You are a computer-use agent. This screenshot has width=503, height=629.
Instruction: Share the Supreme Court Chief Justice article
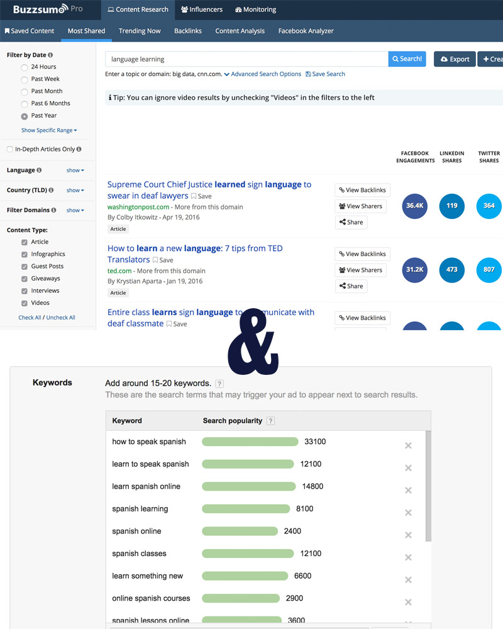tap(351, 222)
